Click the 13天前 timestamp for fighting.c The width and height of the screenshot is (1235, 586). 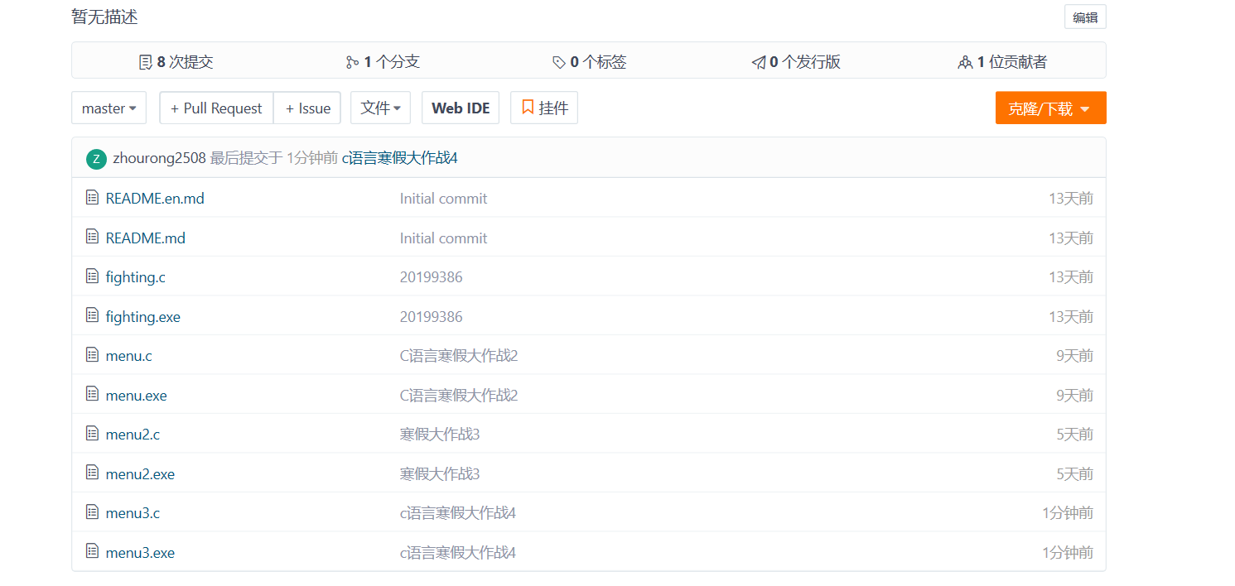(1071, 277)
